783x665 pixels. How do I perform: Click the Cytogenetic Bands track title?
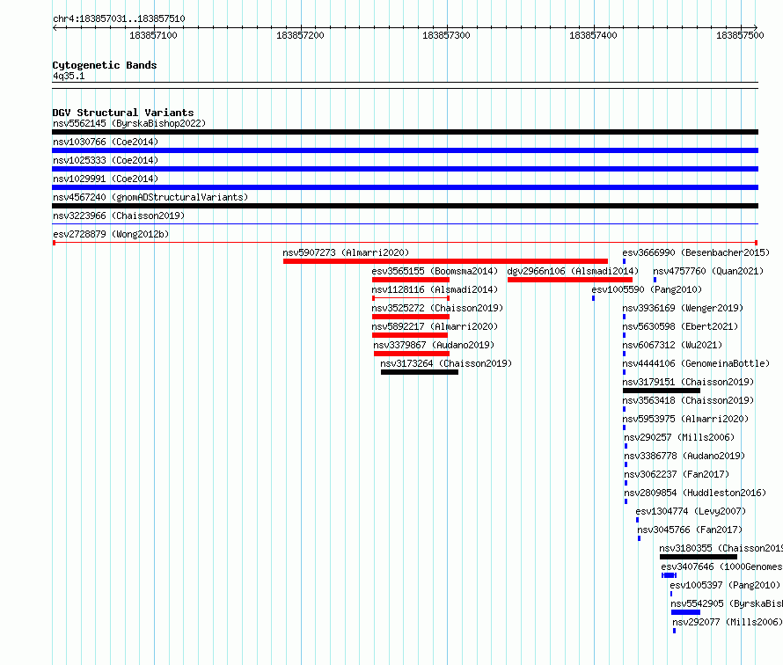click(105, 65)
